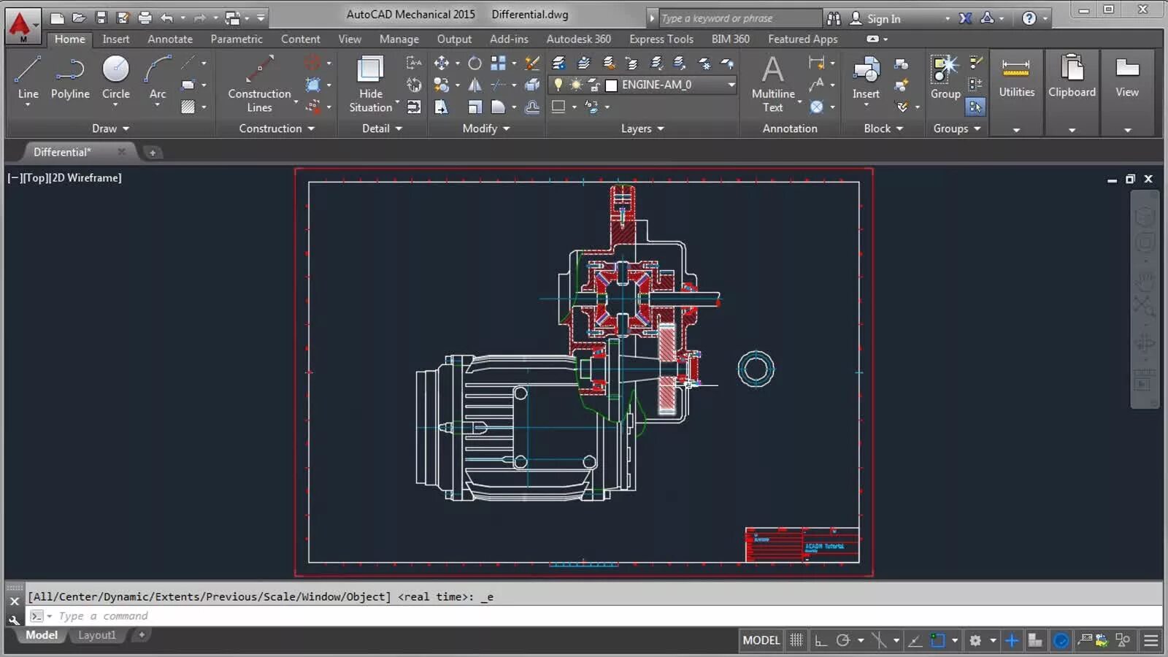
Task: Open the ENGINE-AM_0 layer dropdown
Action: point(731,85)
